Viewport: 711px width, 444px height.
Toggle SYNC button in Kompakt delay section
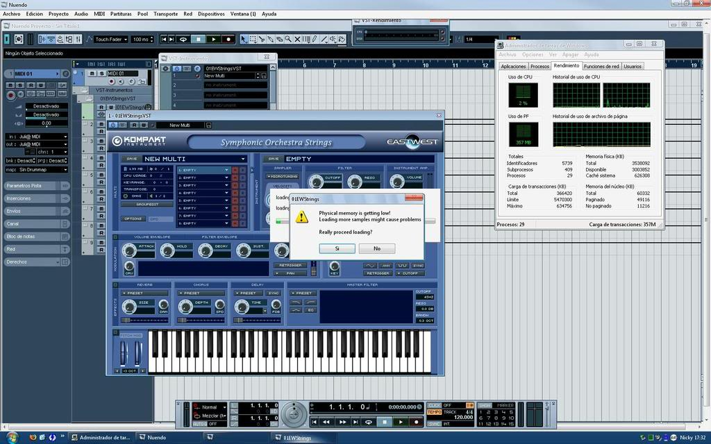pos(274,293)
